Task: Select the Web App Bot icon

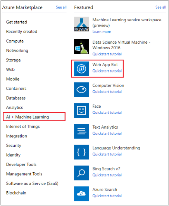Action: [x=81, y=69]
